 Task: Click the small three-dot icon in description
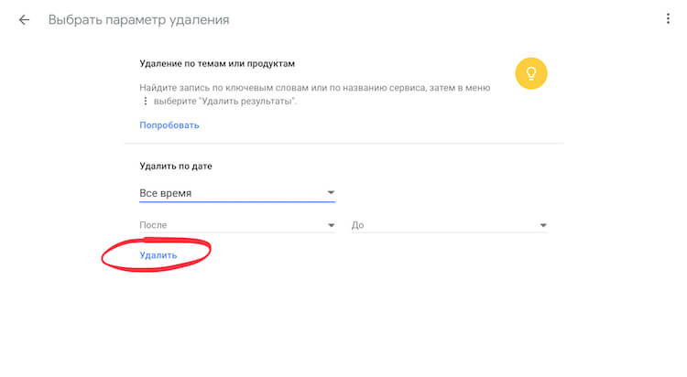point(144,102)
